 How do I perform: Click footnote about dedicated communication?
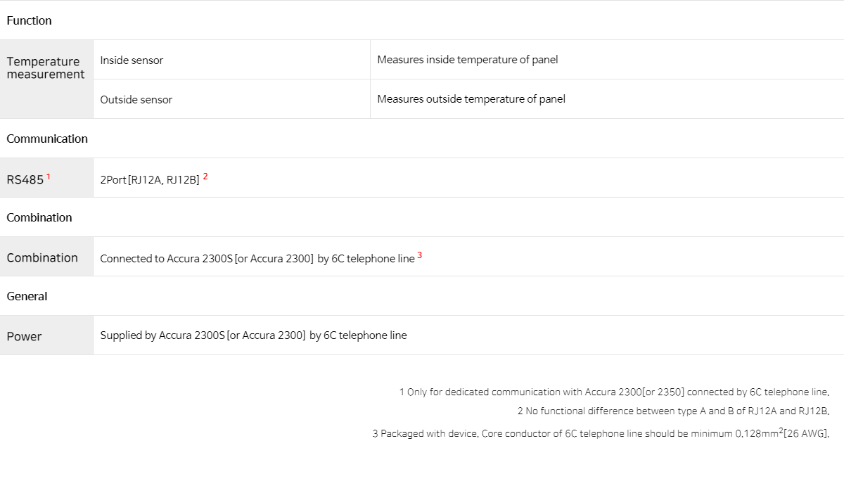point(614,392)
